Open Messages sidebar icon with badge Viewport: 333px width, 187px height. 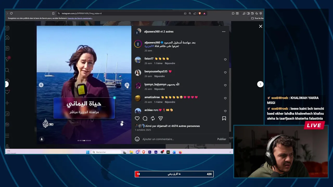(8, 59)
